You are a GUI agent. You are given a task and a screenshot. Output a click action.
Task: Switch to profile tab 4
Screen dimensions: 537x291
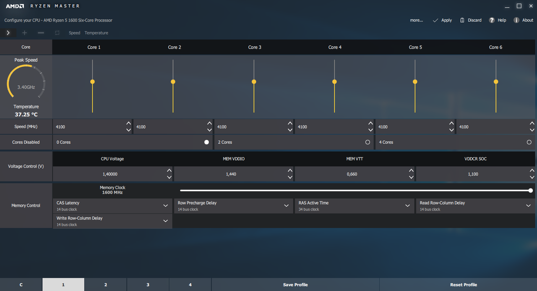tap(190, 285)
